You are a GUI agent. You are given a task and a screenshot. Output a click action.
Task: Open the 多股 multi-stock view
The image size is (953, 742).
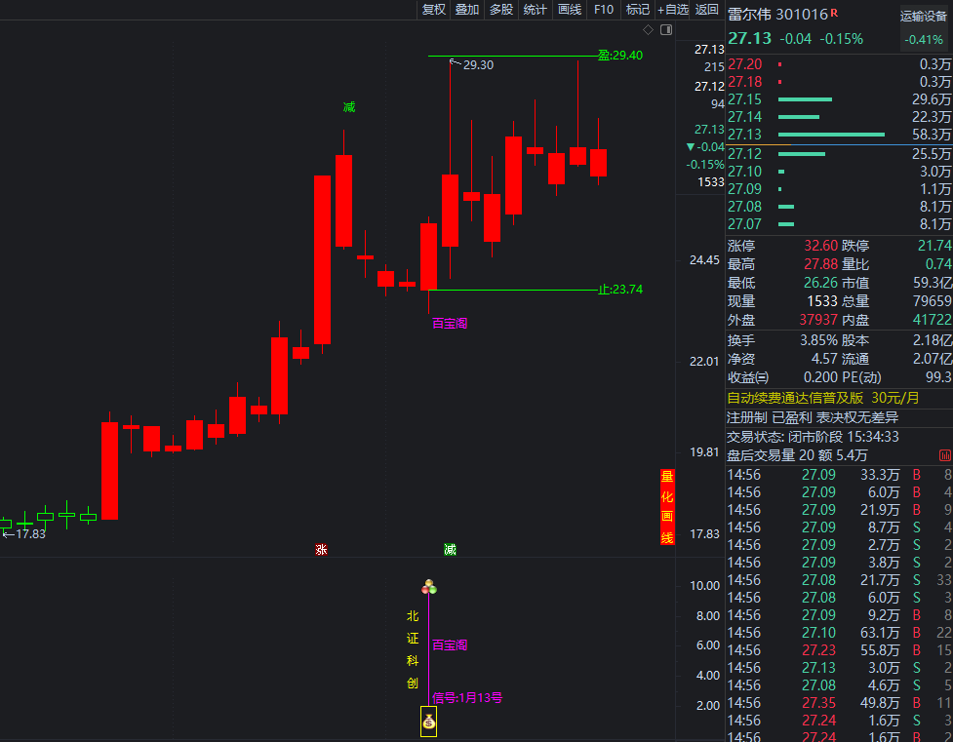pyautogui.click(x=501, y=10)
